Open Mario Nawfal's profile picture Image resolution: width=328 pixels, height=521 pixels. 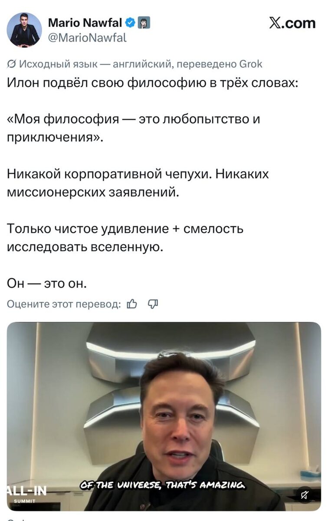pyautogui.click(x=24, y=30)
